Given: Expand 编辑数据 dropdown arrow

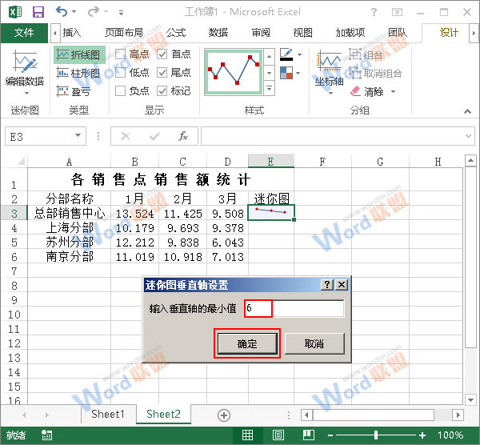Looking at the screenshot, I should (26, 93).
